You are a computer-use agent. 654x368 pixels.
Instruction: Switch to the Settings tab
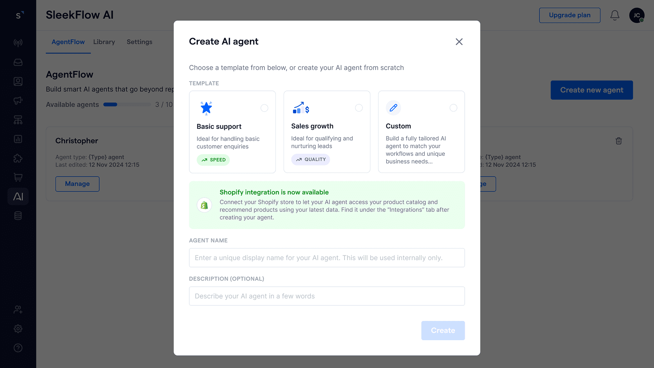[139, 42]
